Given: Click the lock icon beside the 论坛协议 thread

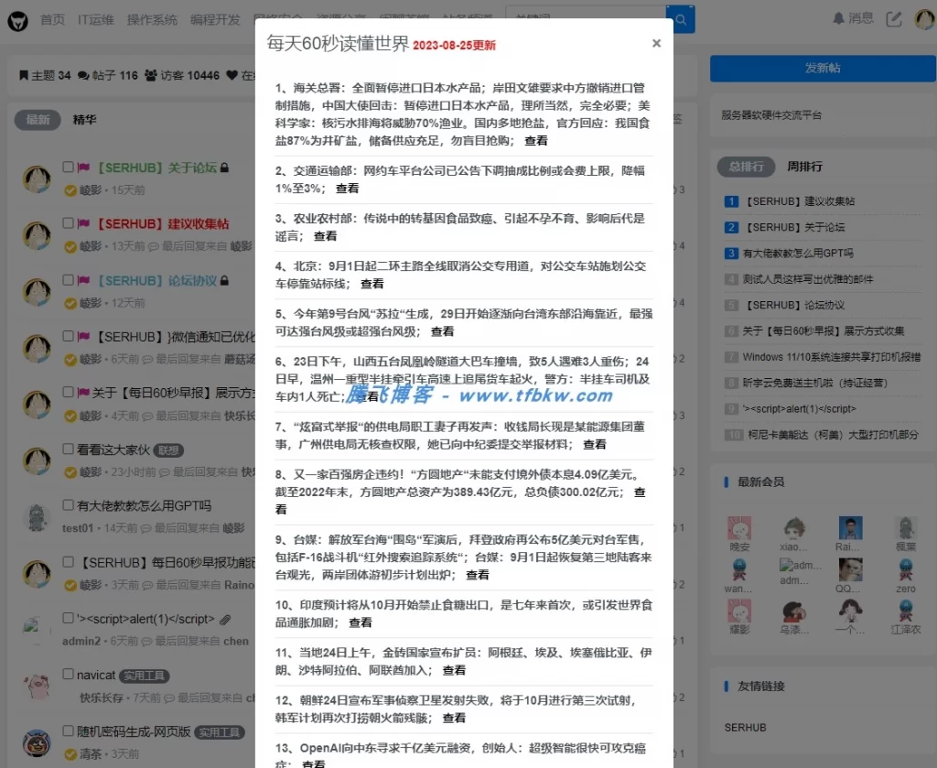Looking at the screenshot, I should click(224, 281).
